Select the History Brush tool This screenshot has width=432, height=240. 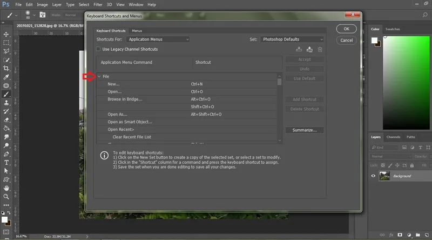coord(6,111)
